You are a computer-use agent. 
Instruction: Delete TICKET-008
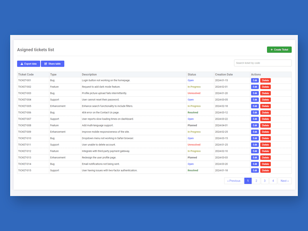point(265,126)
